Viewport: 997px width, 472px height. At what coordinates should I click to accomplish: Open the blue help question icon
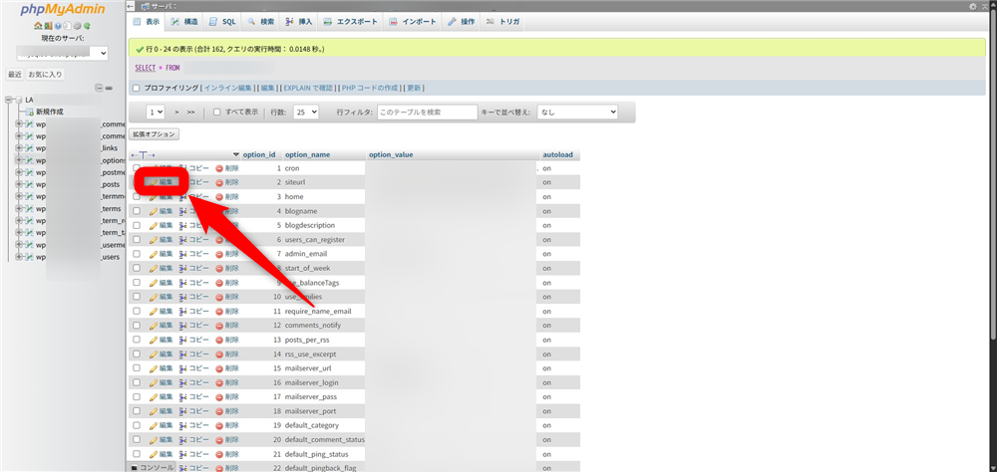click(x=58, y=27)
